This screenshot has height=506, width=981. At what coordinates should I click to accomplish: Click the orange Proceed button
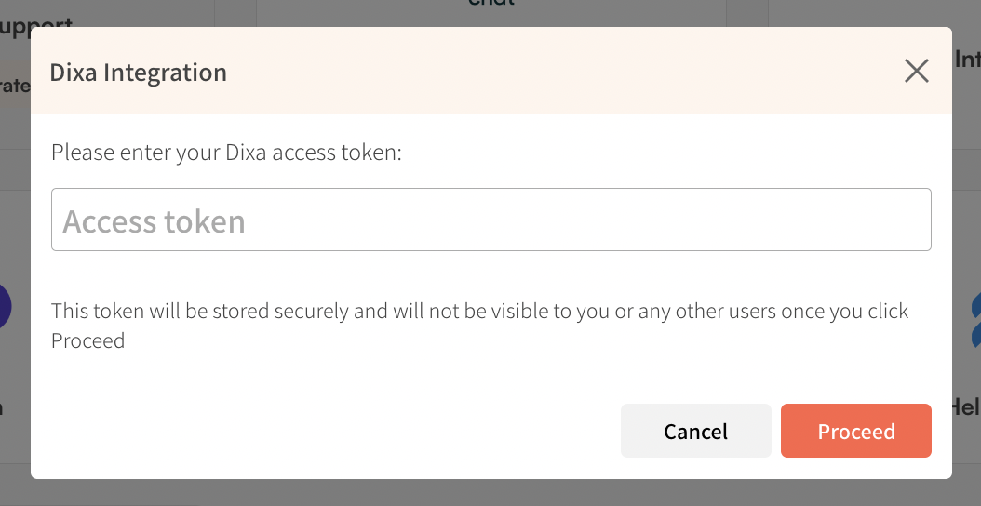pos(856,431)
